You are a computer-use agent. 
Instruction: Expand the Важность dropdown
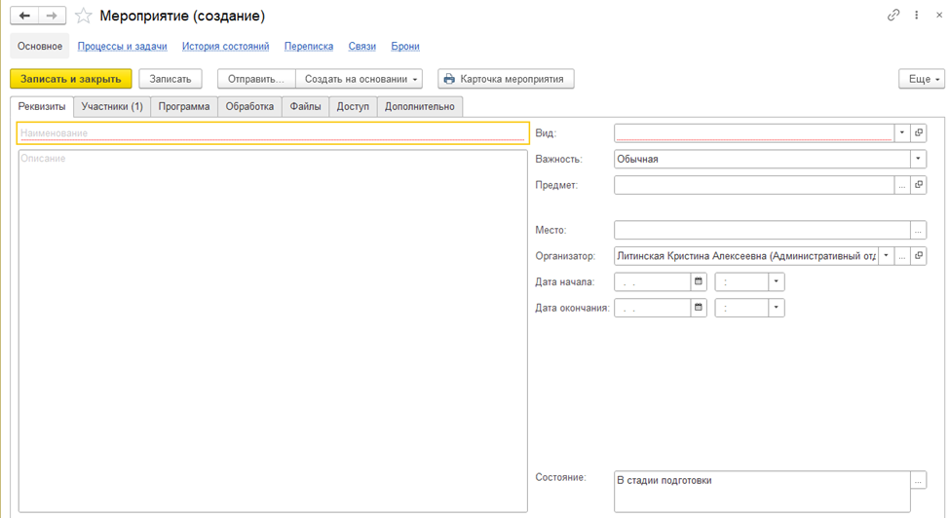point(918,159)
